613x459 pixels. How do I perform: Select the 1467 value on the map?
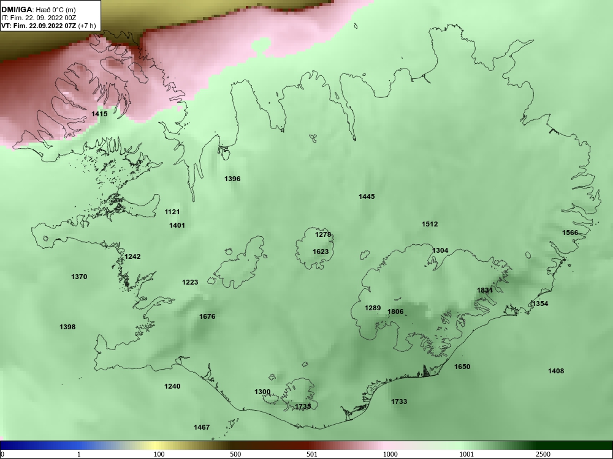point(202,427)
